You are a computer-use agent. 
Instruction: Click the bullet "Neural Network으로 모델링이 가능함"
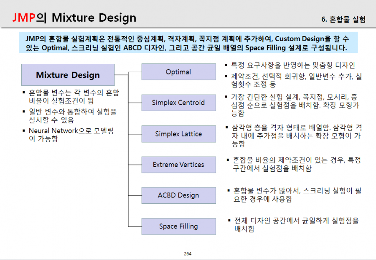click(x=68, y=135)
